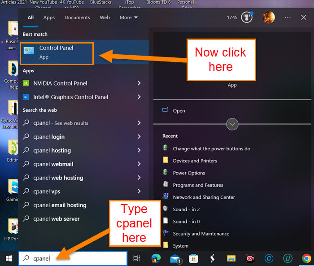Image resolution: width=314 pixels, height=266 pixels.
Task: Open the Sound - in 2 recent item
Action: pyautogui.click(x=186, y=209)
